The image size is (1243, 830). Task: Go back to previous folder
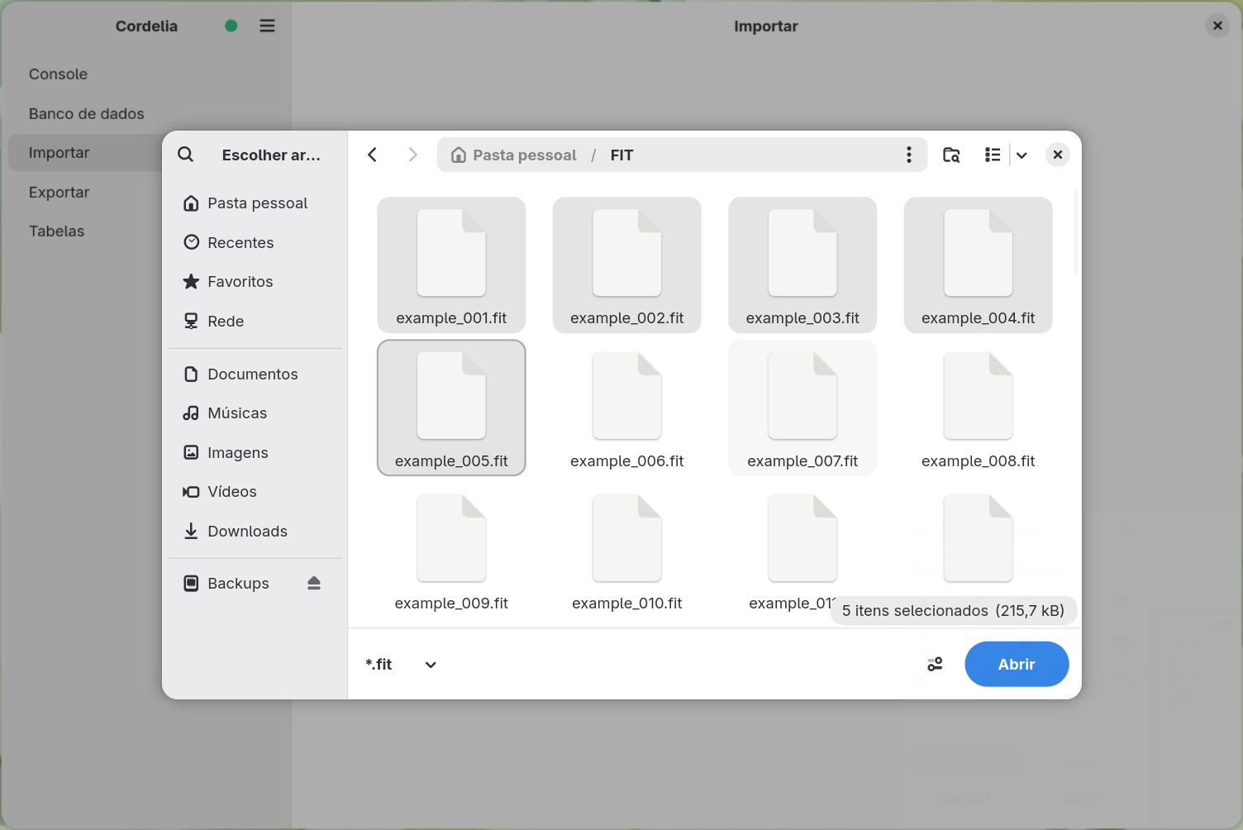pyautogui.click(x=373, y=155)
